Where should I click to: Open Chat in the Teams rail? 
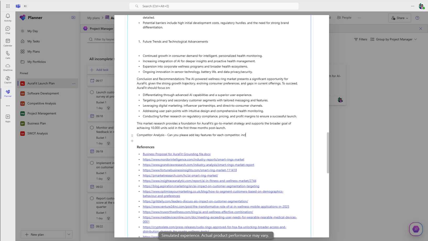(x=8, y=30)
